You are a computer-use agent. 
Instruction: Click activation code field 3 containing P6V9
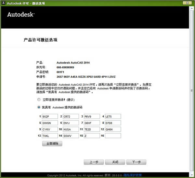click(x=92, y=116)
